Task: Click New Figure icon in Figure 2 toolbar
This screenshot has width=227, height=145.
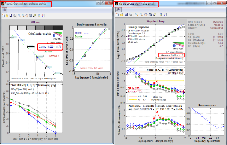Action: pyautogui.click(x=117, y=15)
